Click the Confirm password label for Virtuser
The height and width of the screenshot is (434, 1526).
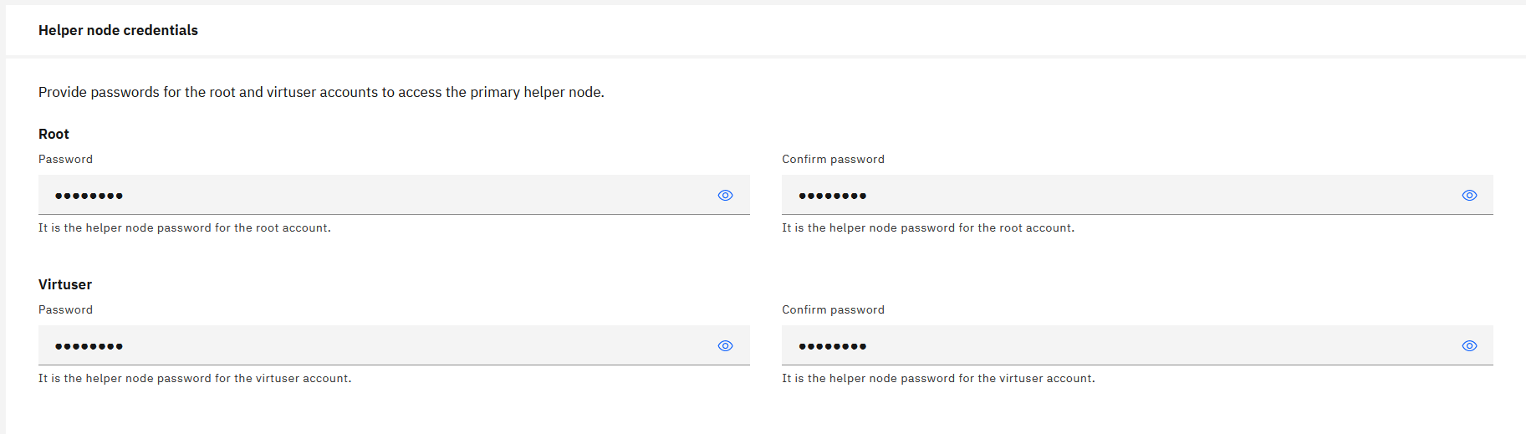click(833, 309)
